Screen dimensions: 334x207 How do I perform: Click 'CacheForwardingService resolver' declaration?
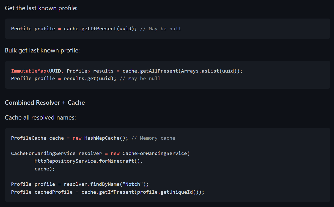56,153
